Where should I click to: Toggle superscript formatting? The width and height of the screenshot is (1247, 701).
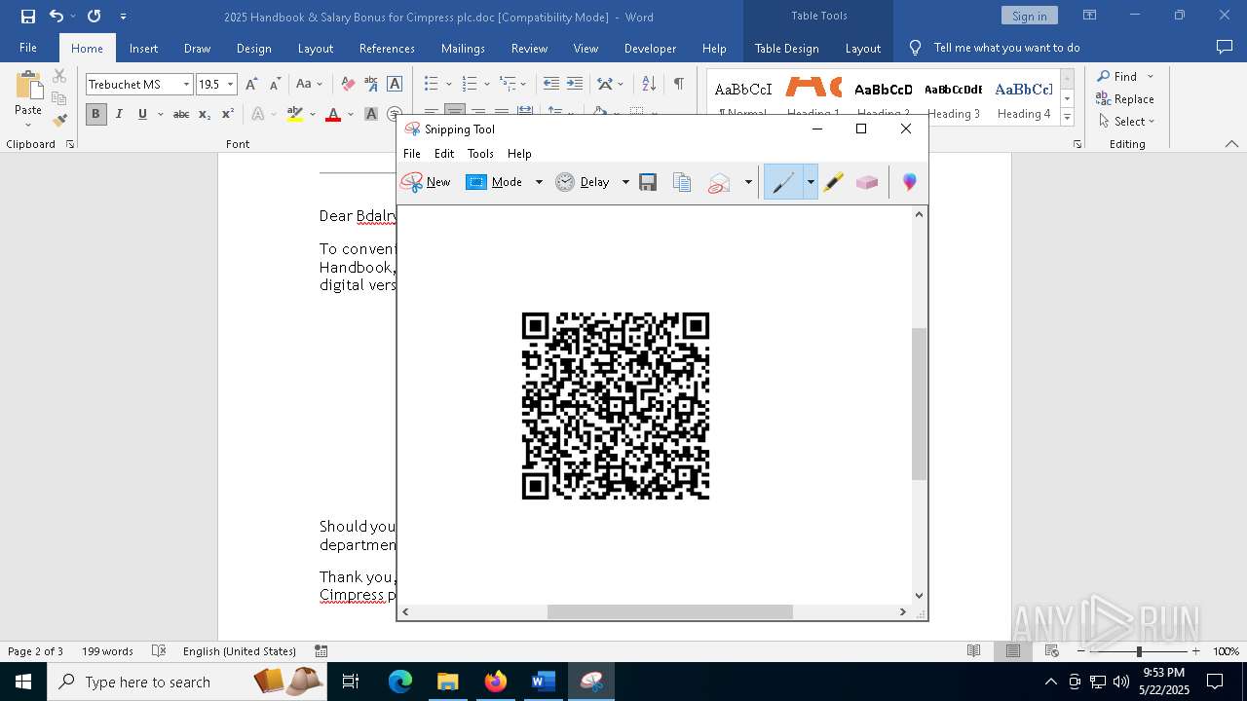point(227,114)
